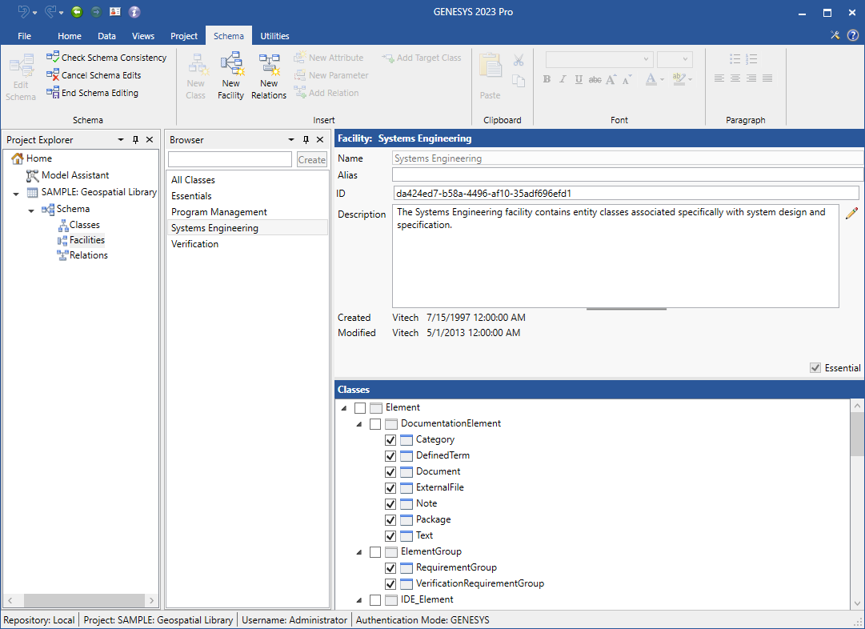Toggle the VerificationRequirementGroup checkbox
The image size is (865, 629).
tap(390, 583)
